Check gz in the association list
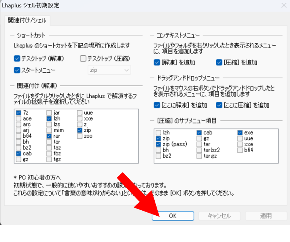This screenshot has height=242, width=290. click(19, 159)
